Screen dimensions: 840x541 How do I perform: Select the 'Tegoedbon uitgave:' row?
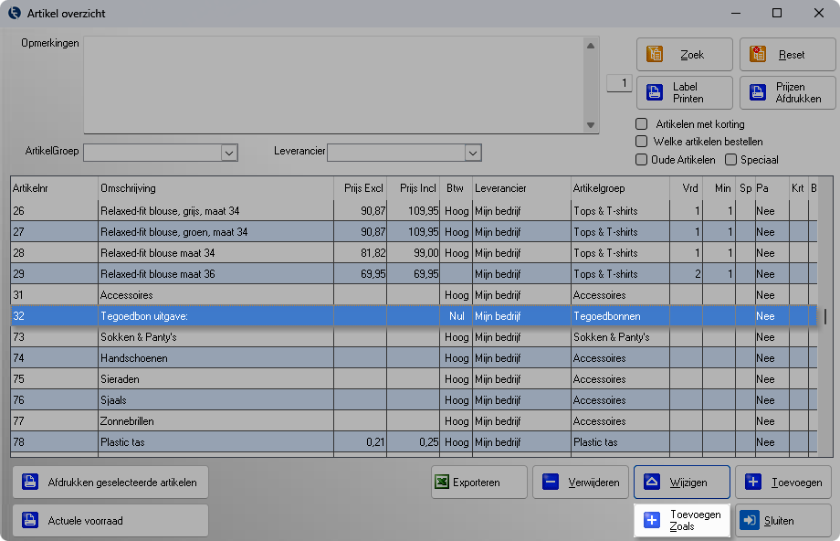(414, 316)
